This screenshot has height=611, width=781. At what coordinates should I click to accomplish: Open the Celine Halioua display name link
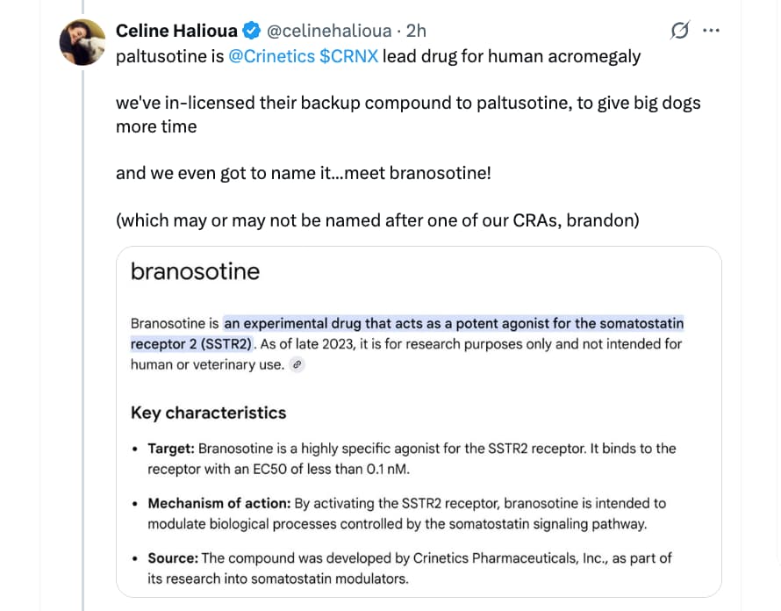click(176, 31)
